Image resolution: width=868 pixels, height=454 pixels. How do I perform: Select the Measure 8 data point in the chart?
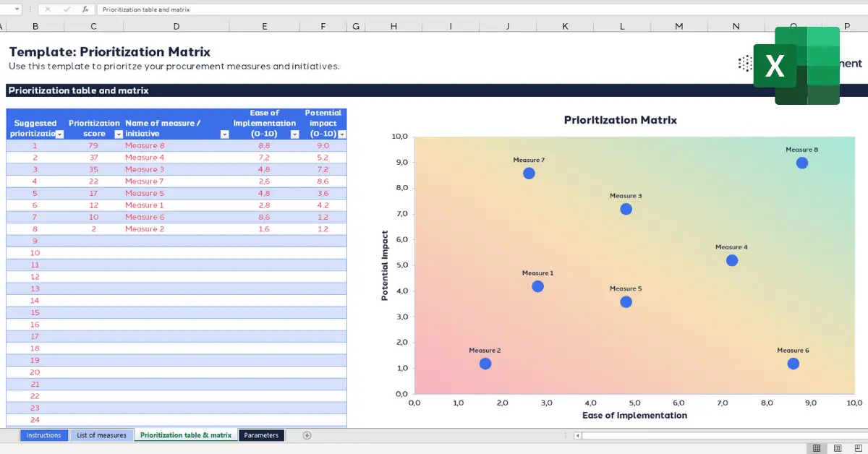(x=801, y=163)
